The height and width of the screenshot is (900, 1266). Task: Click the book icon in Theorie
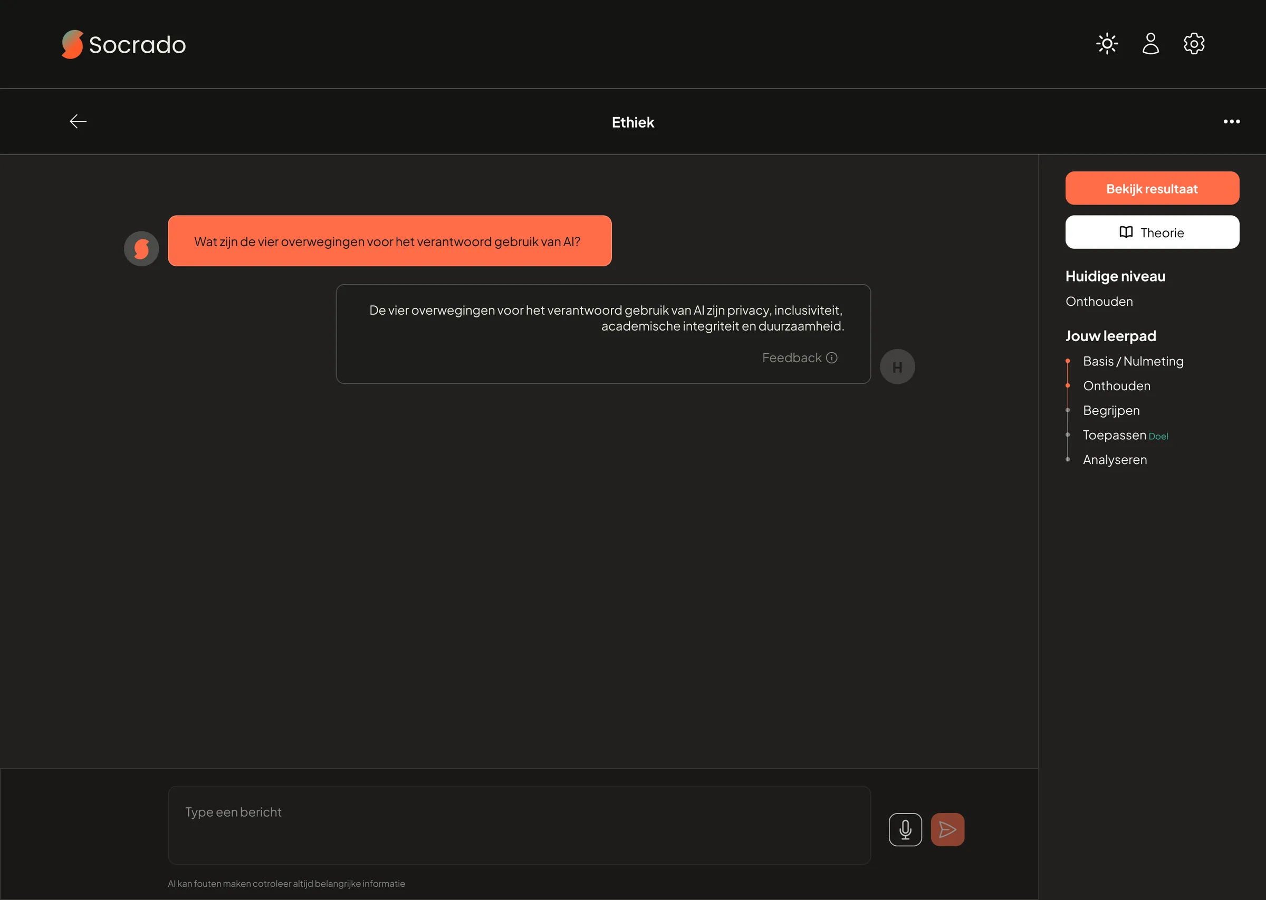point(1126,232)
